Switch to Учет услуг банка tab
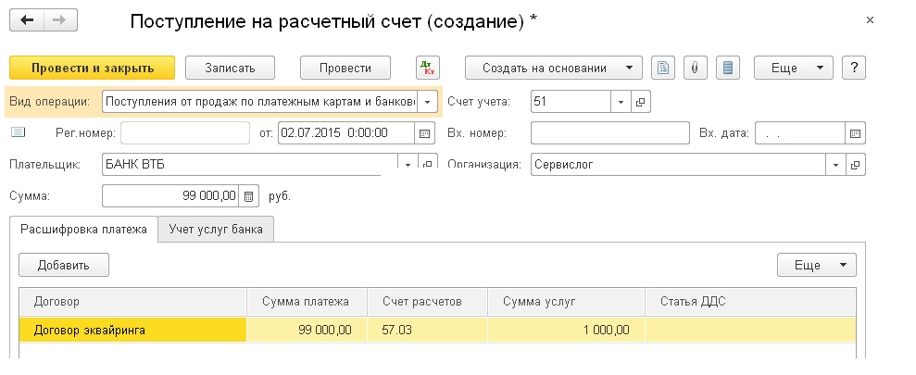 click(216, 229)
